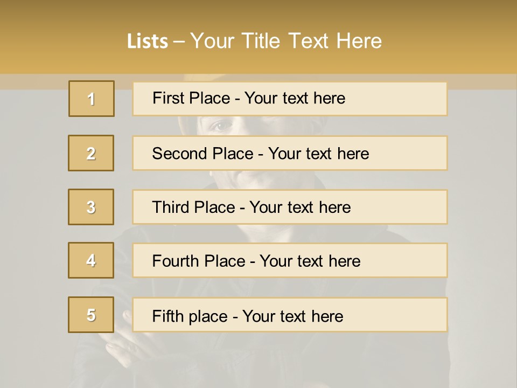Click 'Your Title Text Here' heading
The width and height of the screenshot is (517, 388).
click(x=286, y=41)
